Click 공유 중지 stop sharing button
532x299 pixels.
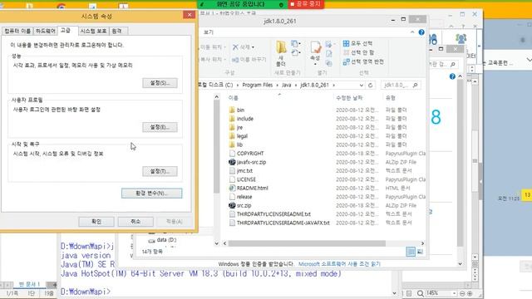click(x=305, y=4)
